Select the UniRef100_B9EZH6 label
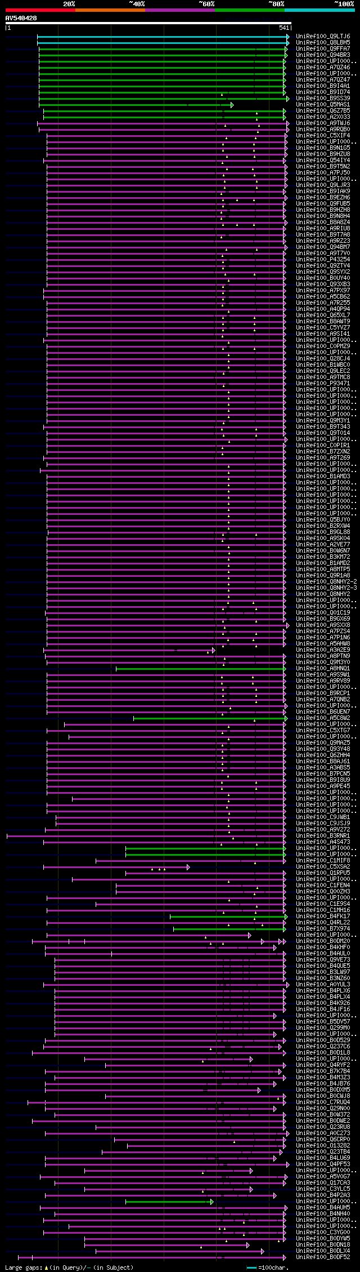The width and height of the screenshot is (360, 1272). [x=323, y=197]
